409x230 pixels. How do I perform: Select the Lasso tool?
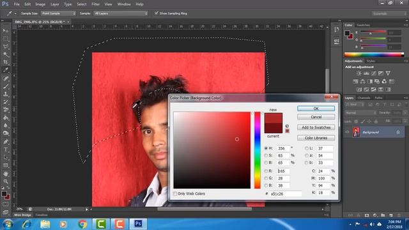click(x=6, y=47)
